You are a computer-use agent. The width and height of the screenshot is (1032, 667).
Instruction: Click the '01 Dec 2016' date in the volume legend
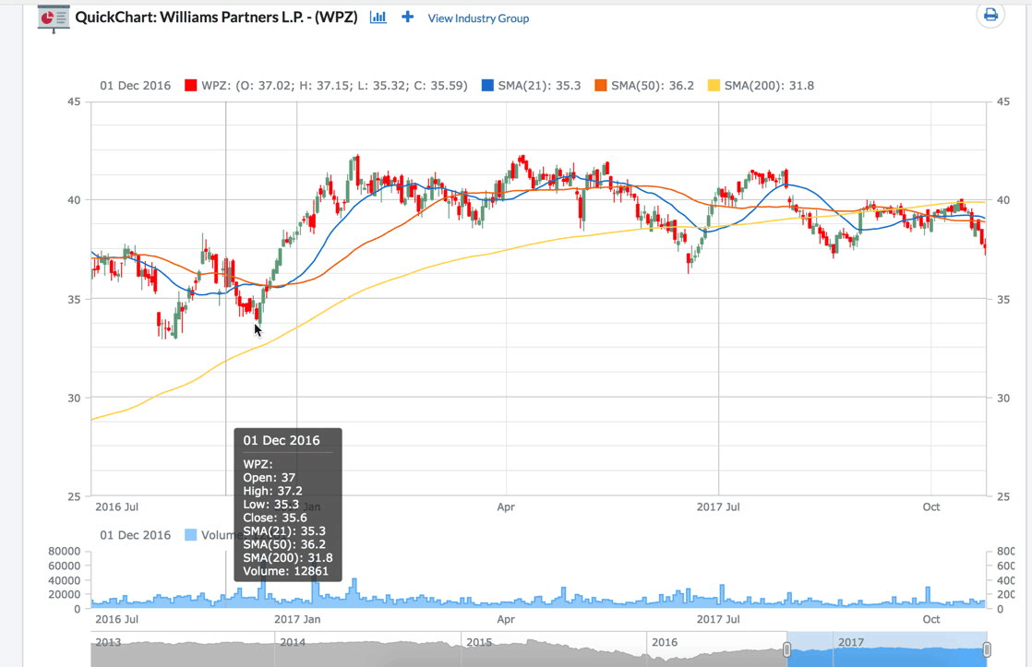[x=135, y=535]
